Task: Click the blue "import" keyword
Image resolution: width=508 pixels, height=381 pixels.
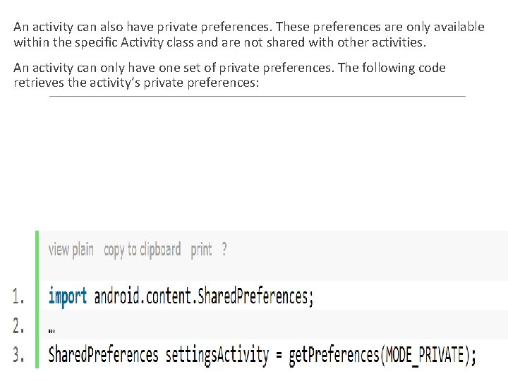Action: click(68, 296)
